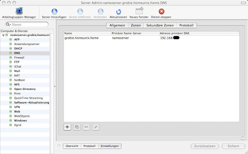
Task: Click the Server entfernen toolbar icon
Action: (80, 11)
